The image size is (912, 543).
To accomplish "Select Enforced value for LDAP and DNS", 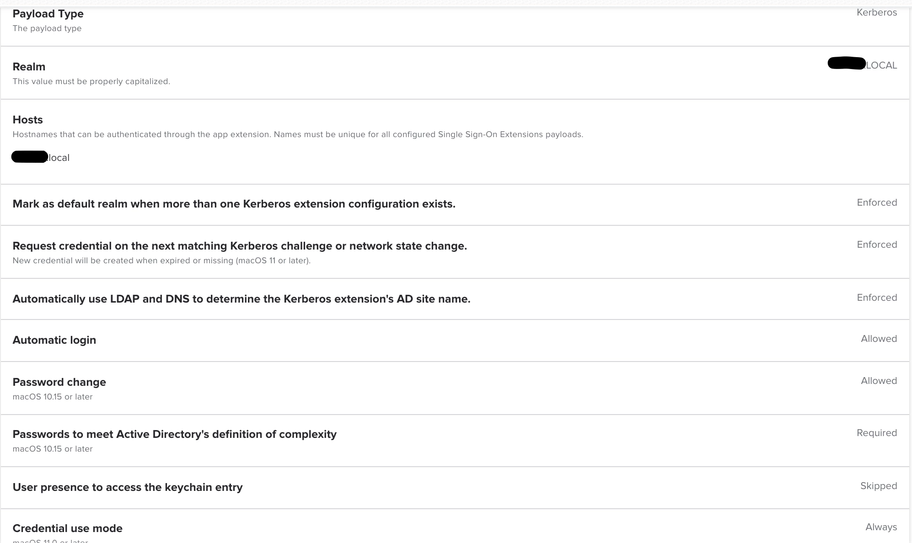I will pos(877,298).
